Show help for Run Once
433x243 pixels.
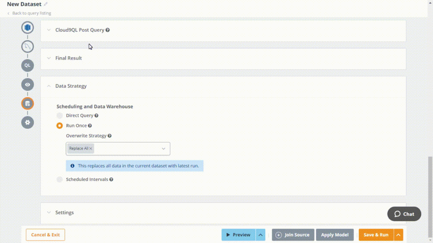pyautogui.click(x=90, y=126)
